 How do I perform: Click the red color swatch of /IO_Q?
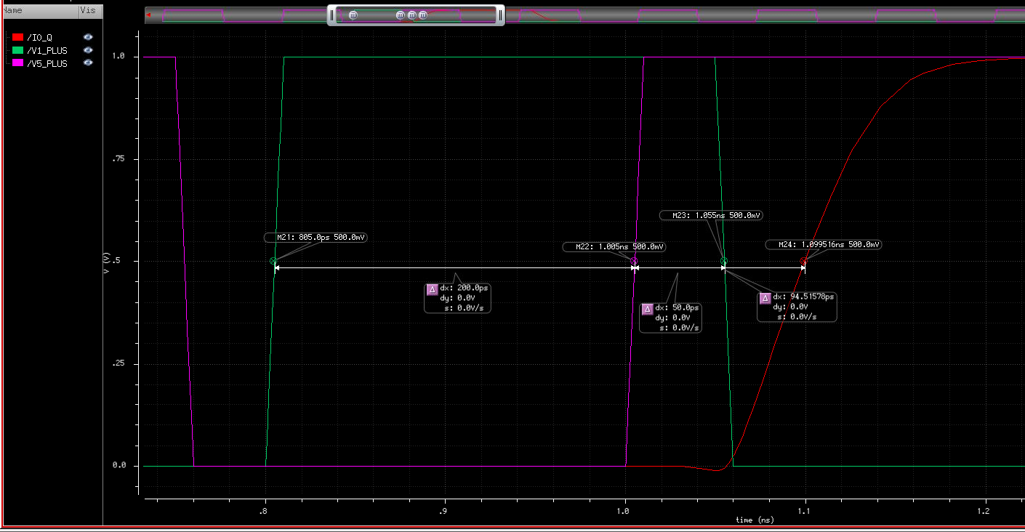[x=18, y=37]
